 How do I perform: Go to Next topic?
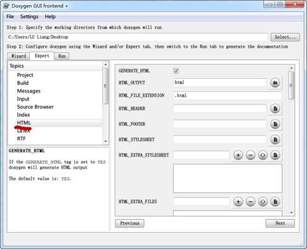pyautogui.click(x=280, y=223)
